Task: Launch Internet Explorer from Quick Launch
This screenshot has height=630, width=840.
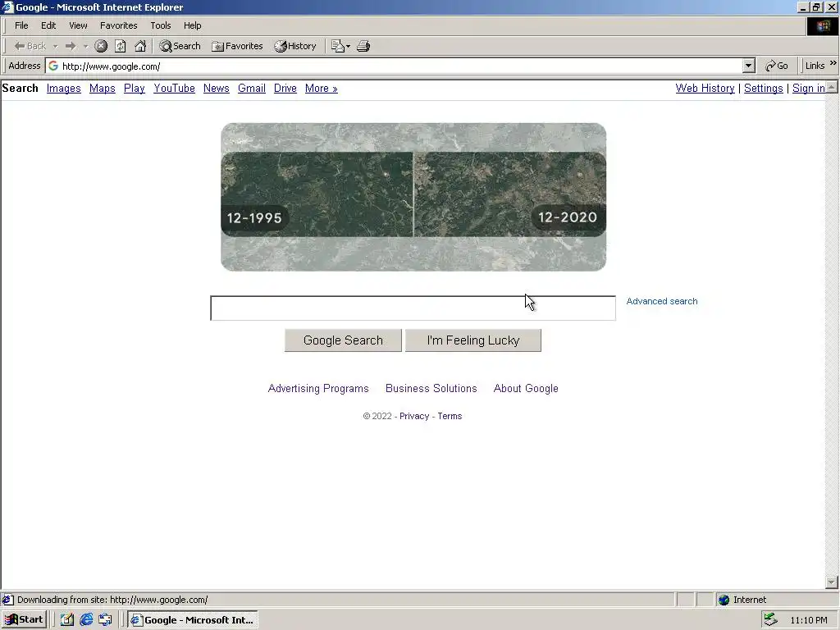Action: pyautogui.click(x=86, y=620)
